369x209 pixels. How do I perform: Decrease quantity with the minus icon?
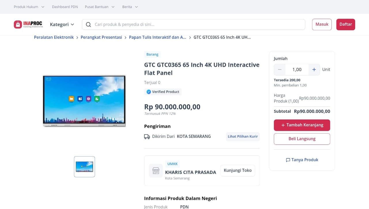click(x=280, y=69)
